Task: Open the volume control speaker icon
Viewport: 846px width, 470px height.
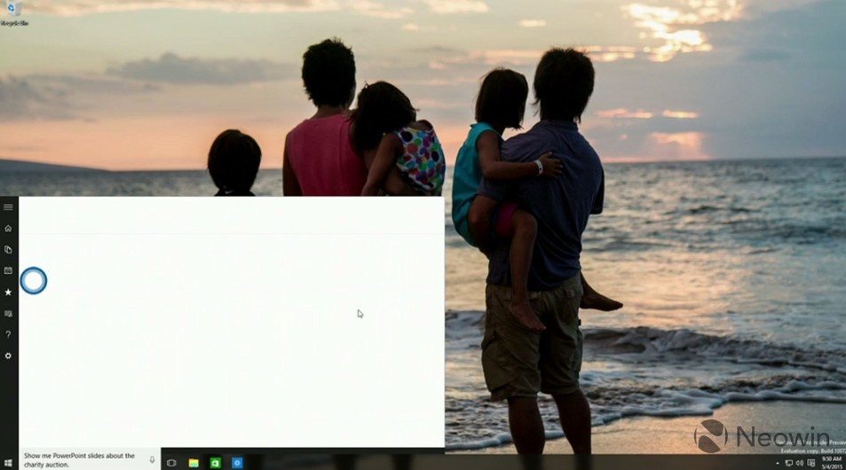Action: pyautogui.click(x=799, y=462)
